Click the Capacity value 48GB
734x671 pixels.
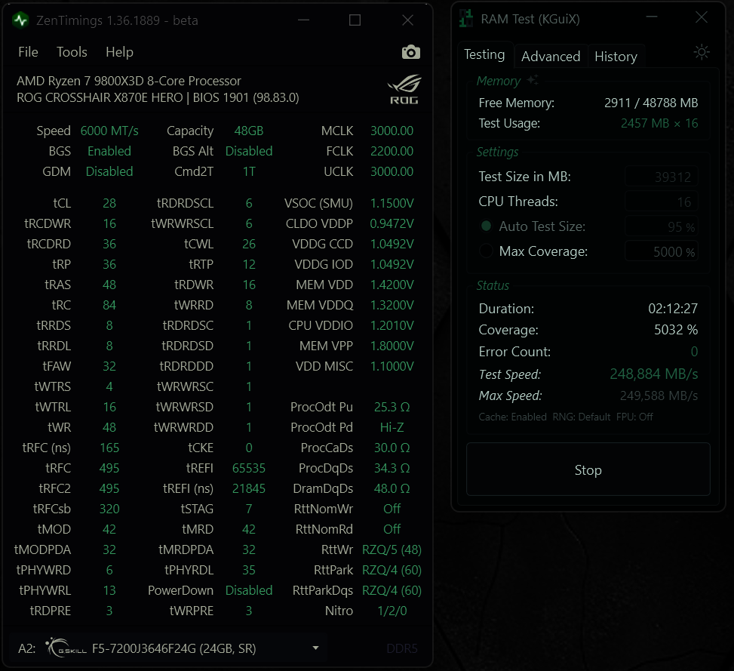click(x=249, y=131)
